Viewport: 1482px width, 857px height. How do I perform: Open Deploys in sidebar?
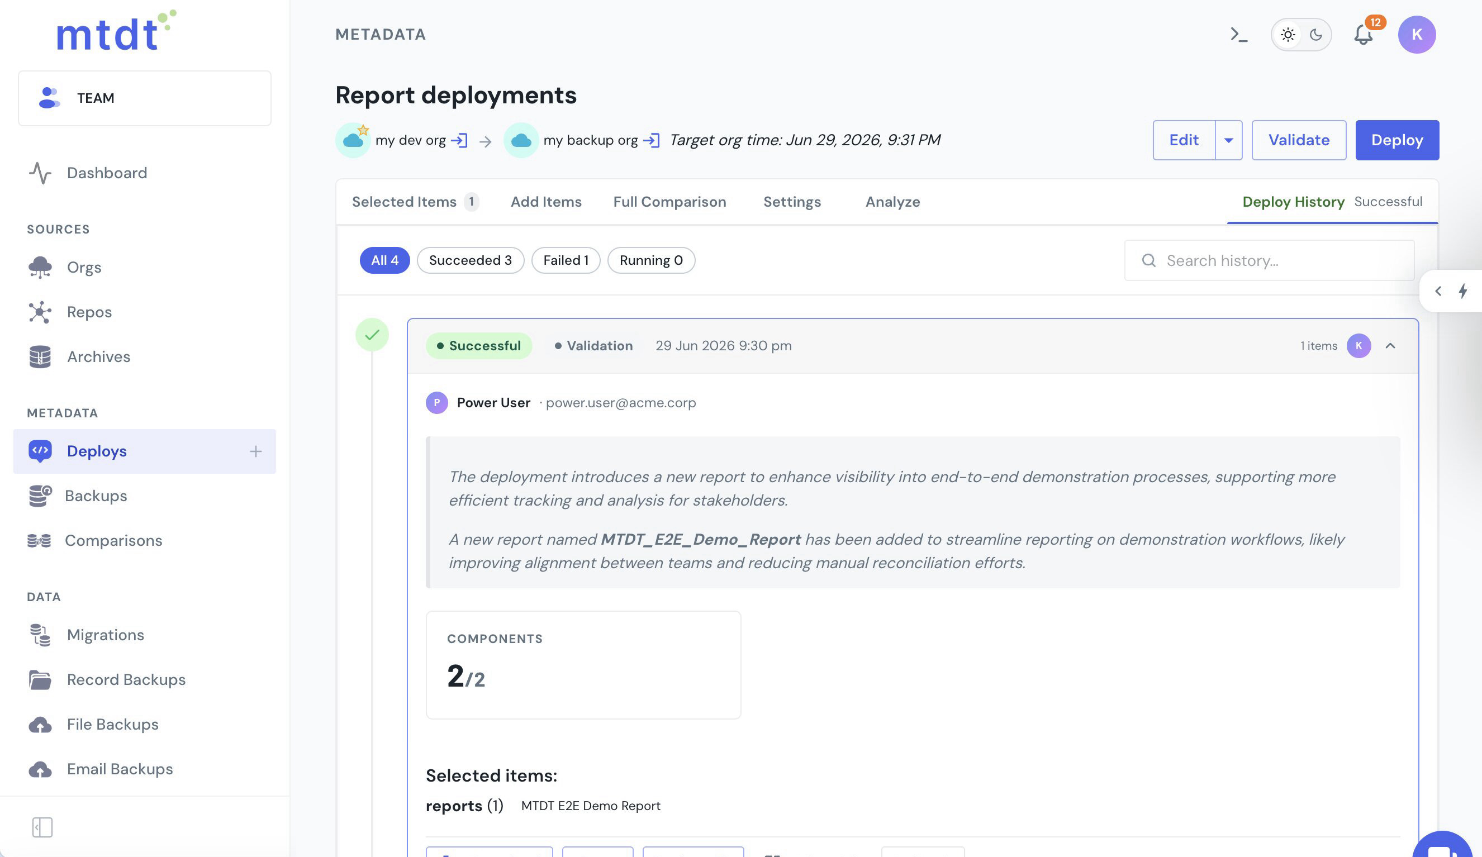point(145,451)
